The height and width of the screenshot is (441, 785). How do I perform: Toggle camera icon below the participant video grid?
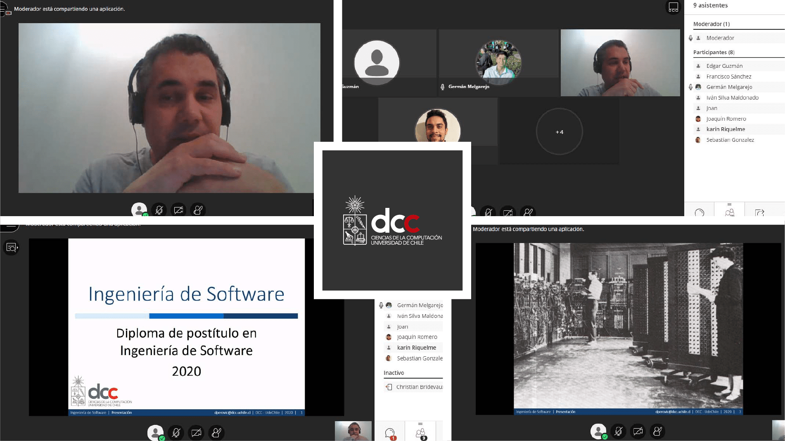click(508, 212)
